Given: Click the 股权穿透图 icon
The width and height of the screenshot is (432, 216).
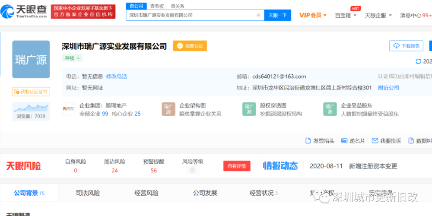Looking at the screenshot, I should coord(249,109).
